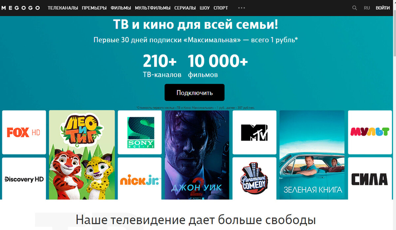Expand the three-dots more menu

[x=242, y=8]
